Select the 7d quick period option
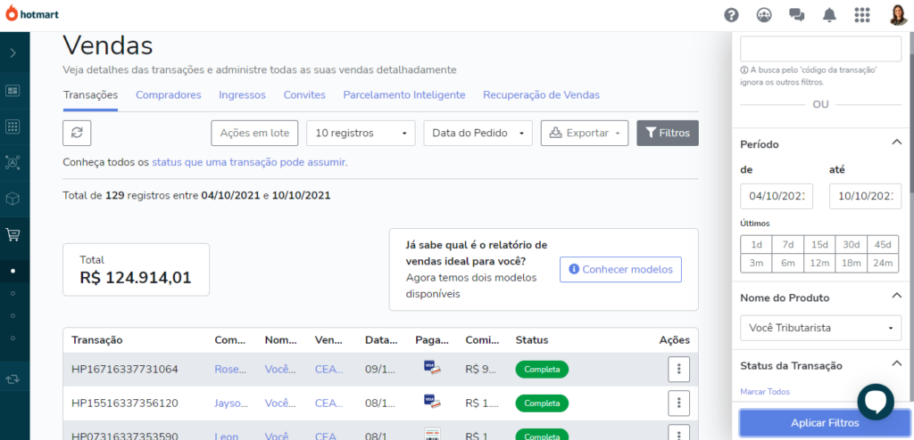Viewport: 914px width, 440px height. (788, 244)
